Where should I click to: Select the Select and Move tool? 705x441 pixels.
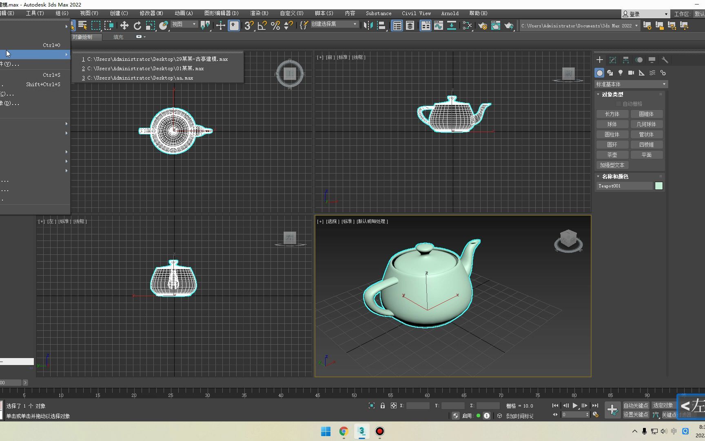[124, 25]
